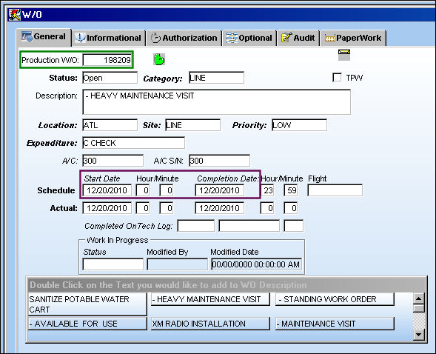436x354 pixels.
Task: Click the Audit tab pencil icon
Action: click(x=286, y=38)
